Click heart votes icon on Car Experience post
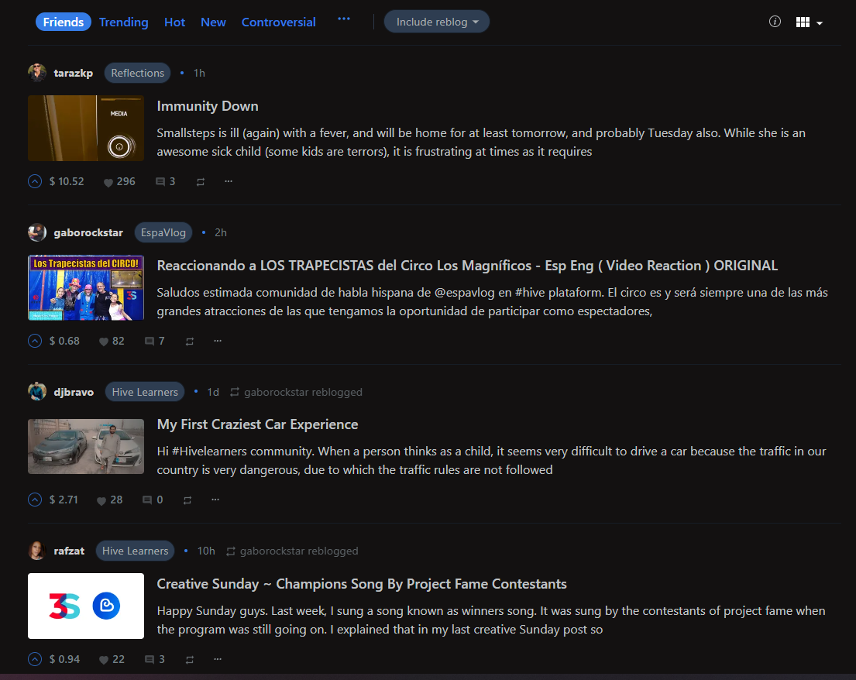This screenshot has width=856, height=680. click(x=101, y=500)
